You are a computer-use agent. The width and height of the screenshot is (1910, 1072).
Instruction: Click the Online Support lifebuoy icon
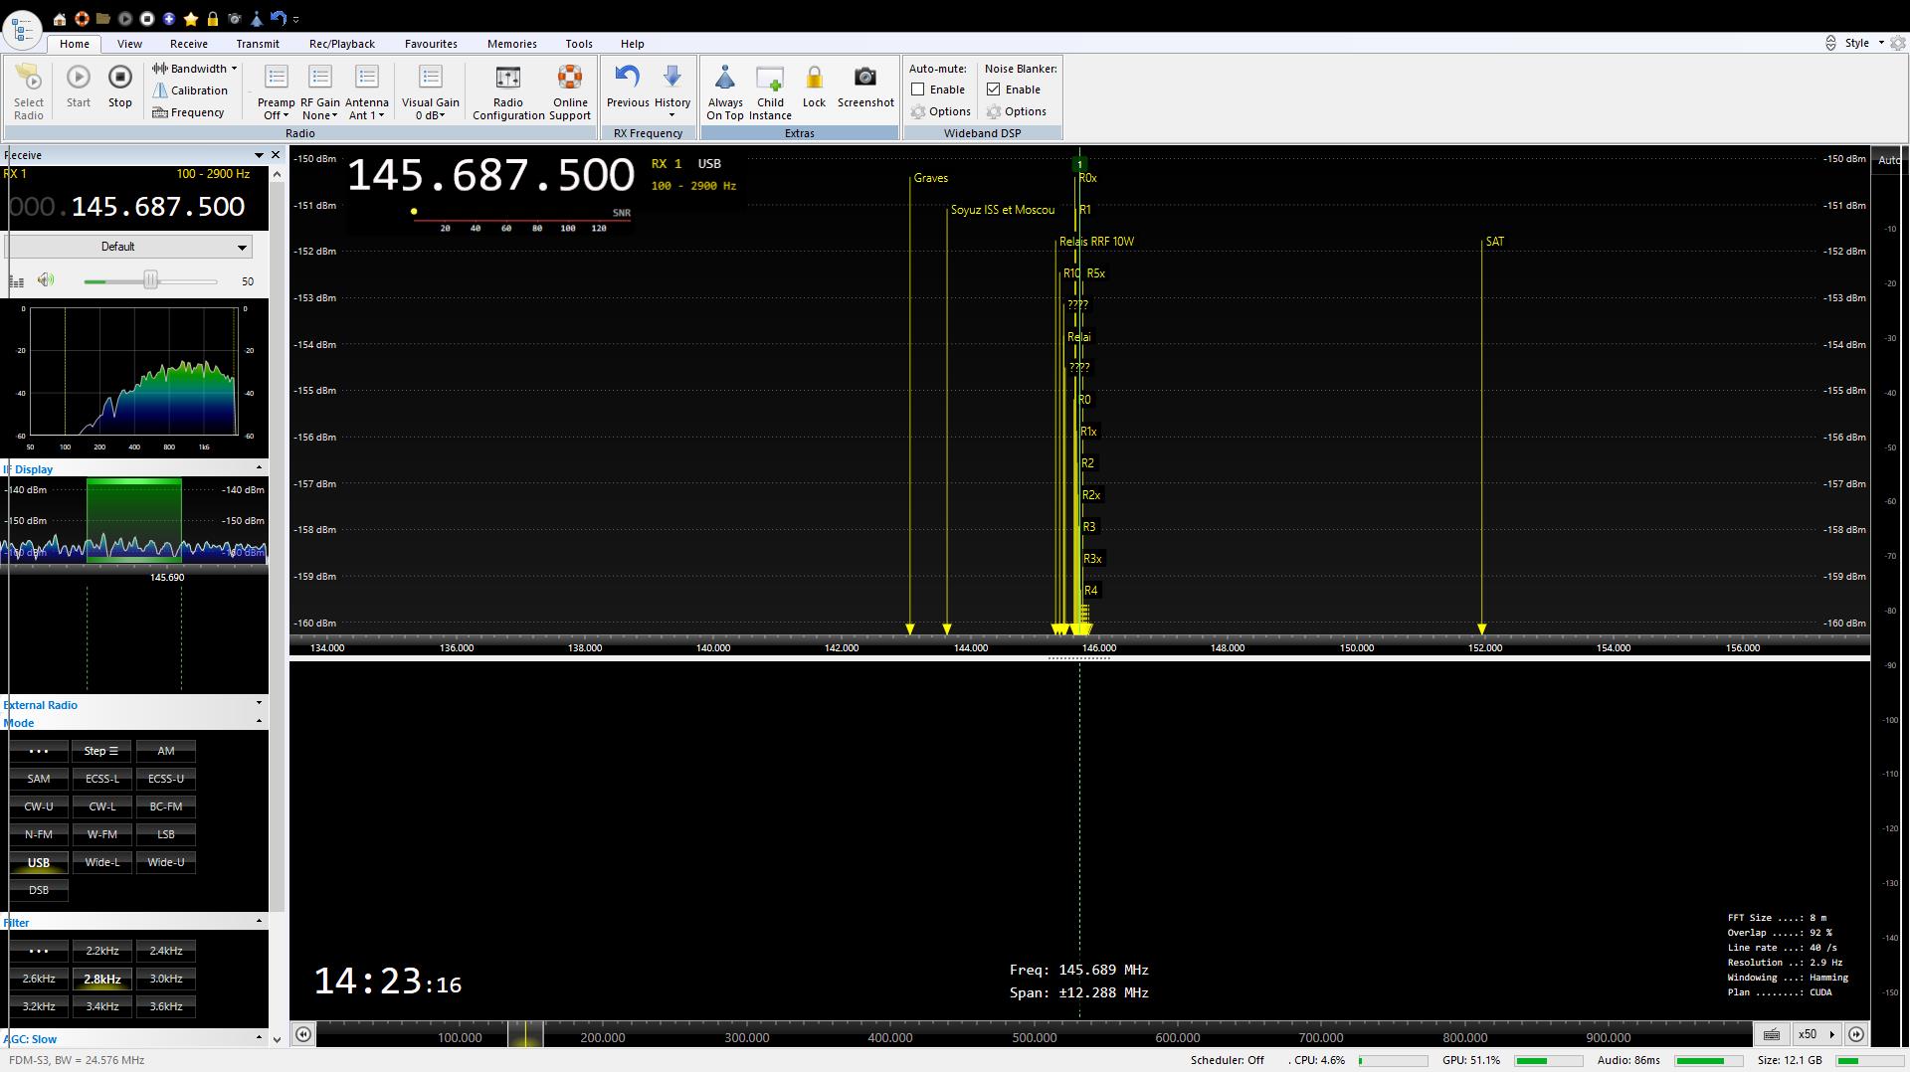(569, 79)
